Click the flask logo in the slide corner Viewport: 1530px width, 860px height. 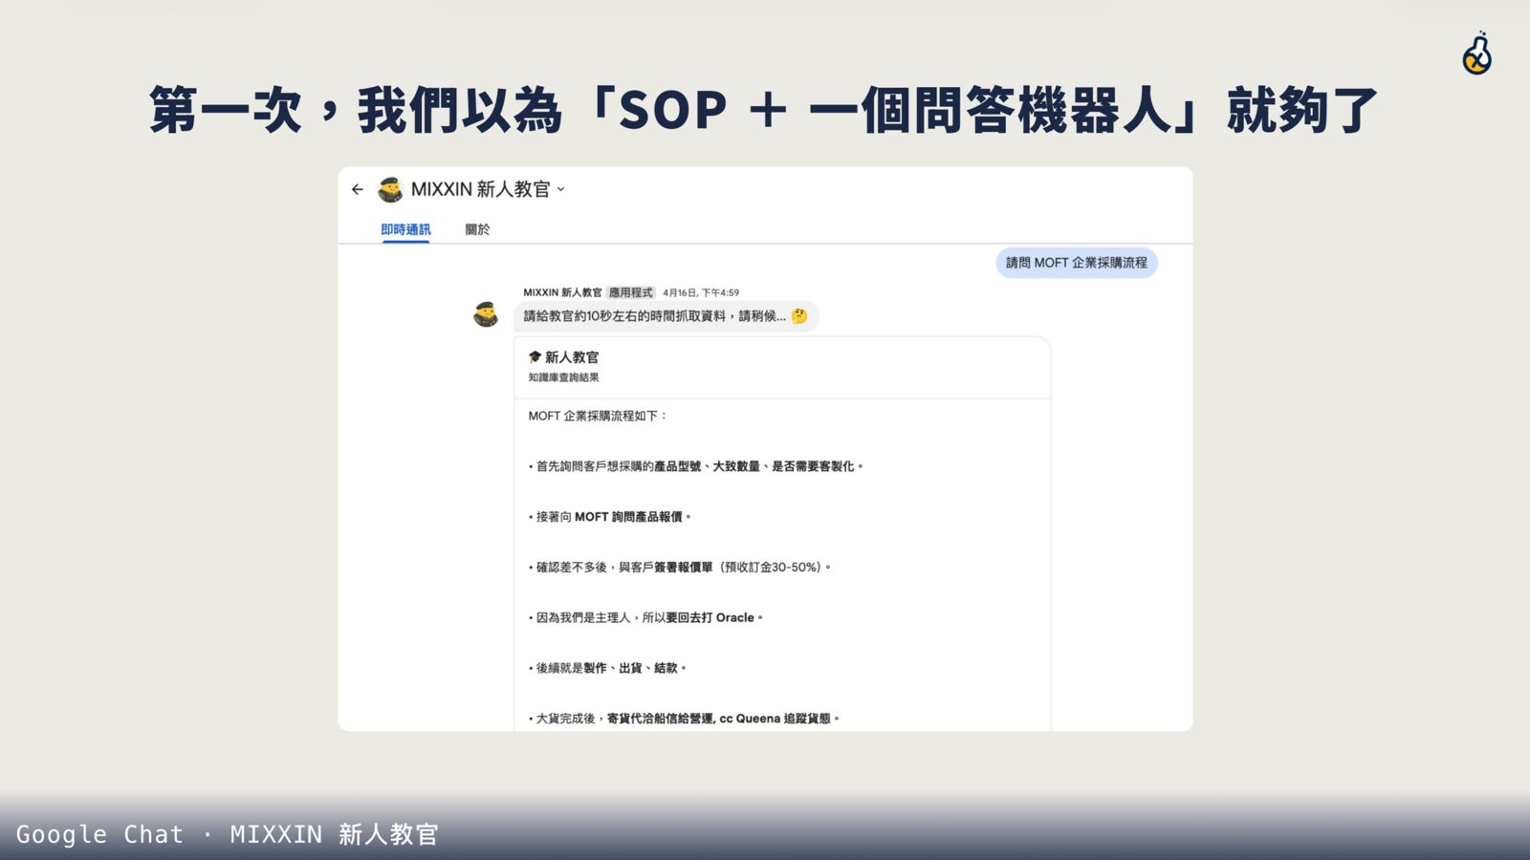1477,54
